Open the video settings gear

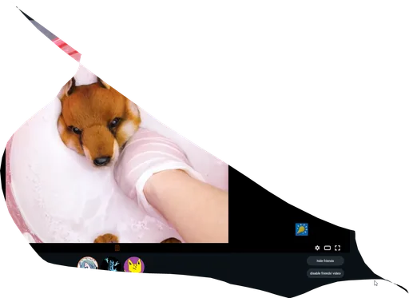(317, 248)
